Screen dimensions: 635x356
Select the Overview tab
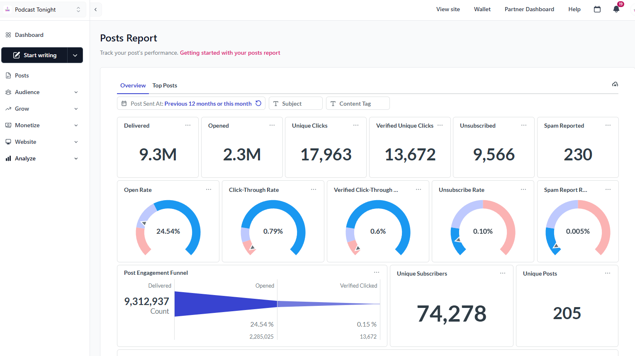133,85
